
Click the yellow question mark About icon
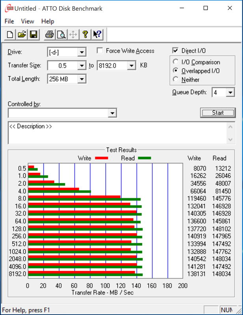tap(85, 35)
